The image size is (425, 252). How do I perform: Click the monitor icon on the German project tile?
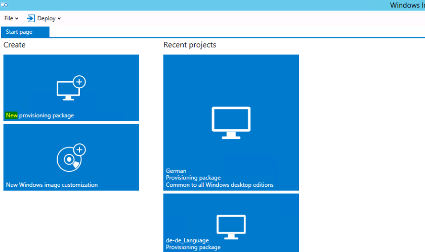tap(231, 122)
